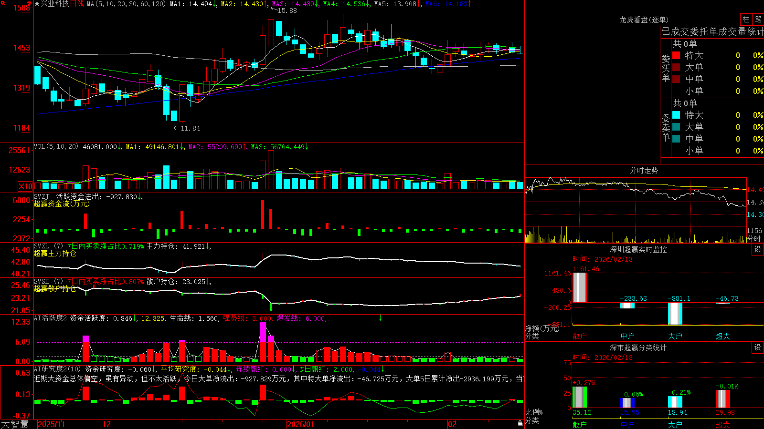Click the 大户 bar showing -881.1
This screenshot has width=764, height=429.
point(675,314)
